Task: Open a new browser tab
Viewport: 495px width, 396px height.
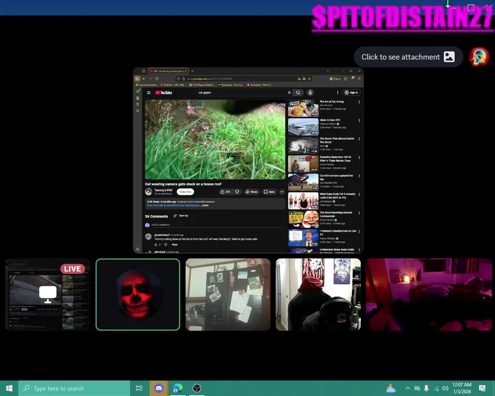Action: pyautogui.click(x=193, y=71)
